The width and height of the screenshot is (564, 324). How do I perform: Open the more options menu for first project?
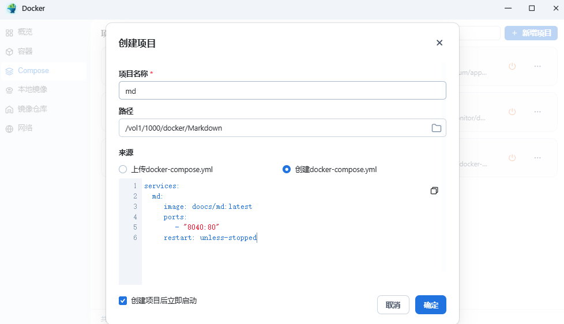pos(537,66)
